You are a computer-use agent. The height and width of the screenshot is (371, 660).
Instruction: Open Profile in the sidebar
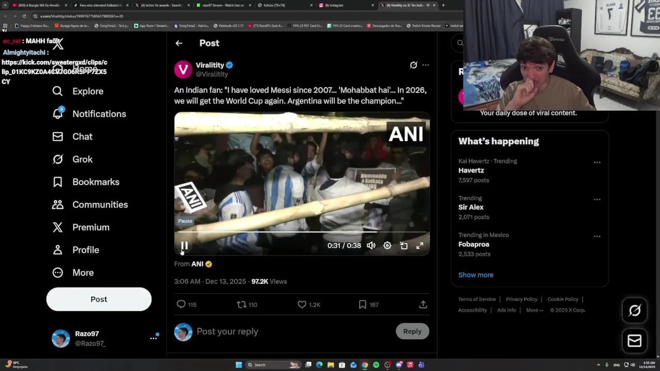pyautogui.click(x=76, y=250)
